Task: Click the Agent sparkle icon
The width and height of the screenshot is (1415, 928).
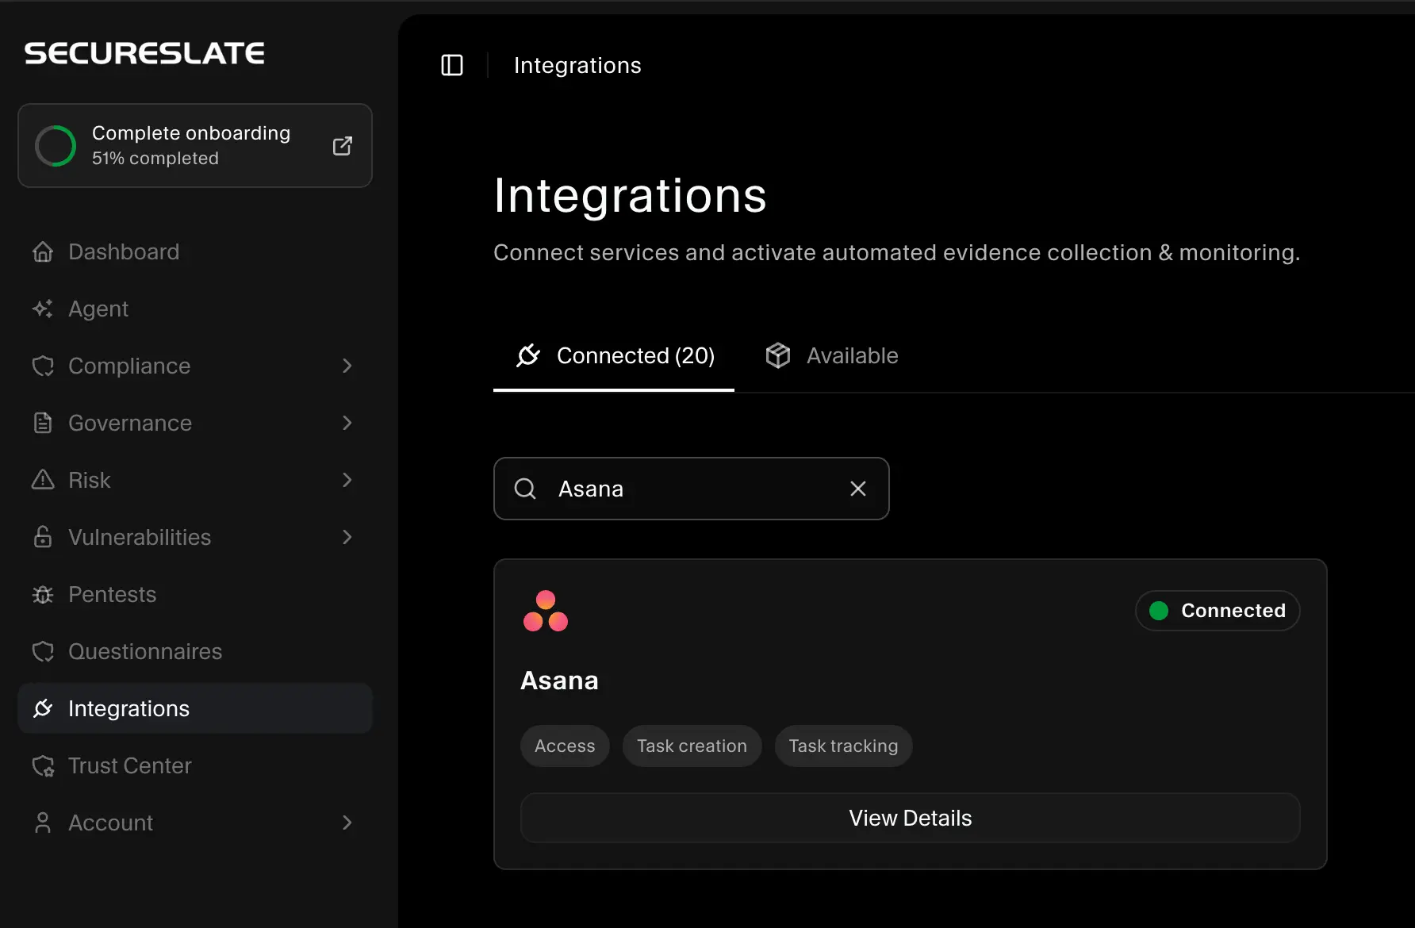Action: click(x=43, y=309)
